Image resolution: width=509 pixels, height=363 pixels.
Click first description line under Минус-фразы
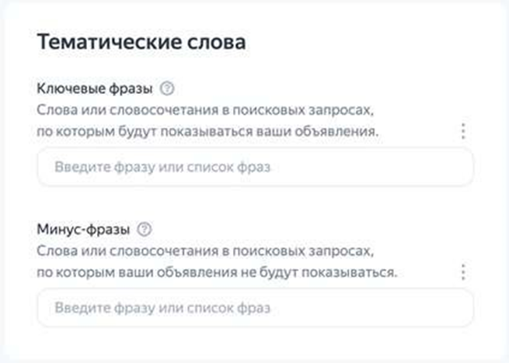coord(207,251)
